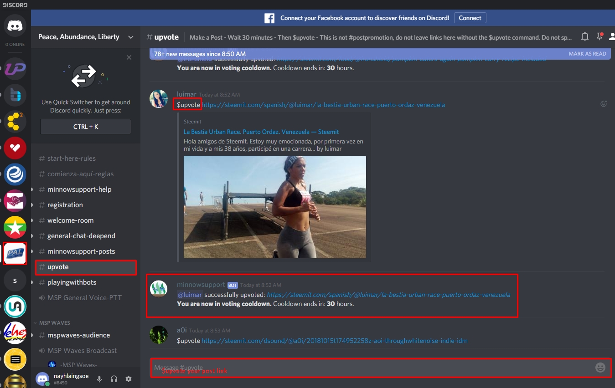Open the teal UA server icon

click(15, 306)
